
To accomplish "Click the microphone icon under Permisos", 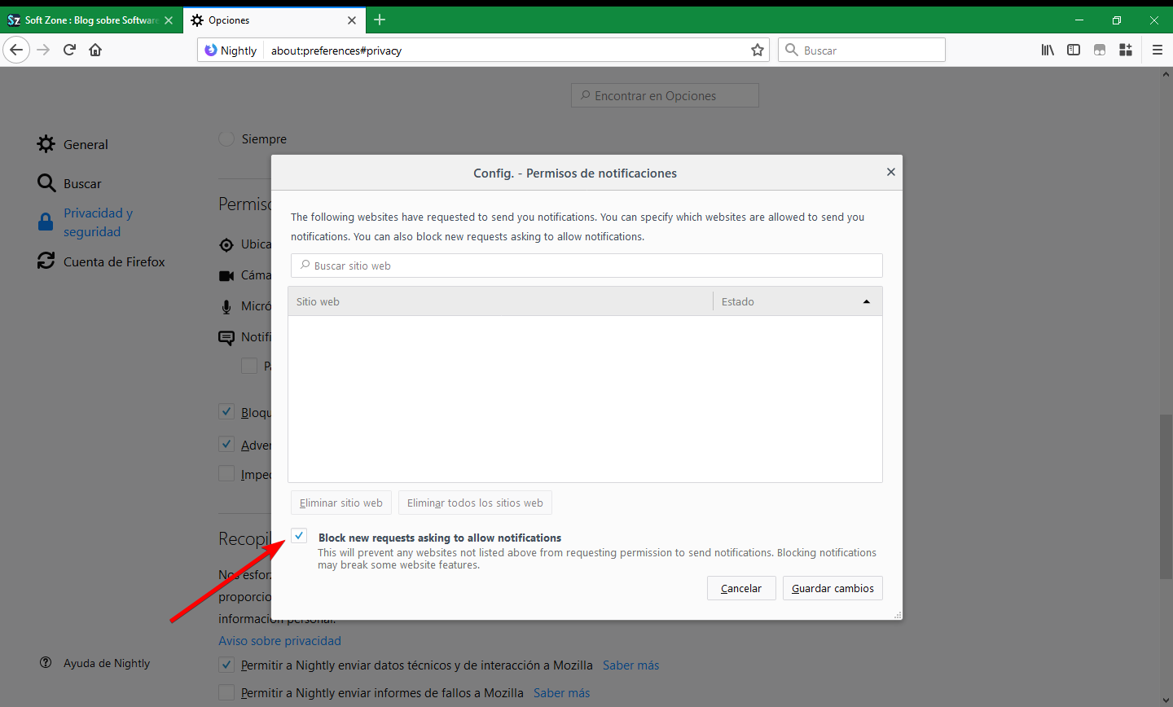I will pyautogui.click(x=226, y=306).
